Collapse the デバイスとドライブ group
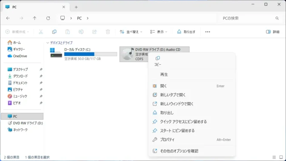Image resolution: width=286 pixels, height=161 pixels. point(48,43)
